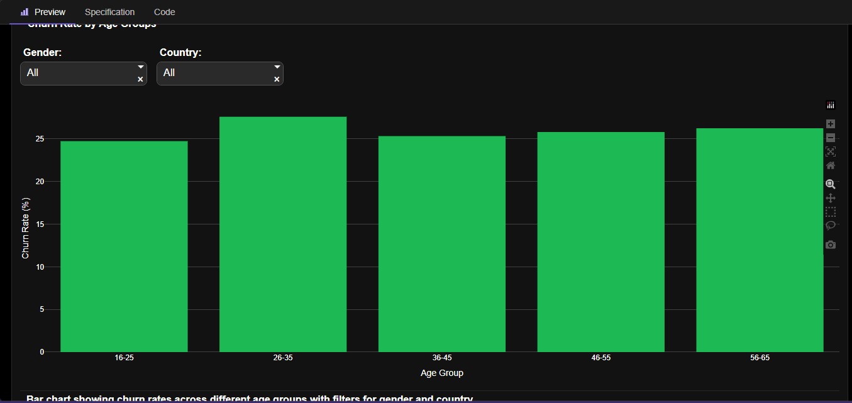Click the '56-65' x-axis label
Image resolution: width=852 pixels, height=403 pixels.
click(760, 358)
